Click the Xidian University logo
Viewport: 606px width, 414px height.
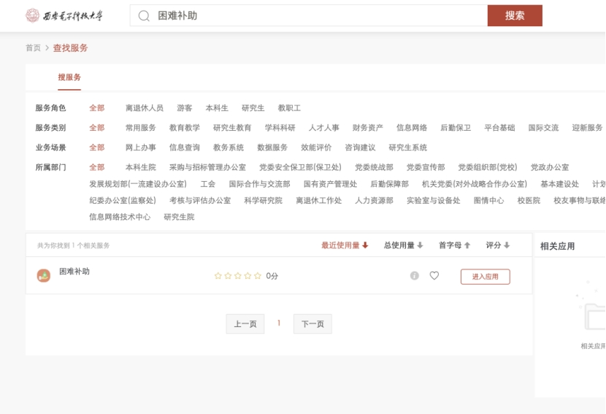64,15
